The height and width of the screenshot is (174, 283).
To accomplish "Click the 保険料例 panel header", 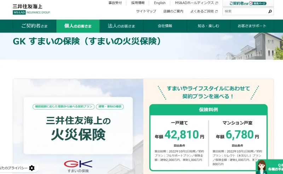I will click(x=208, y=110).
